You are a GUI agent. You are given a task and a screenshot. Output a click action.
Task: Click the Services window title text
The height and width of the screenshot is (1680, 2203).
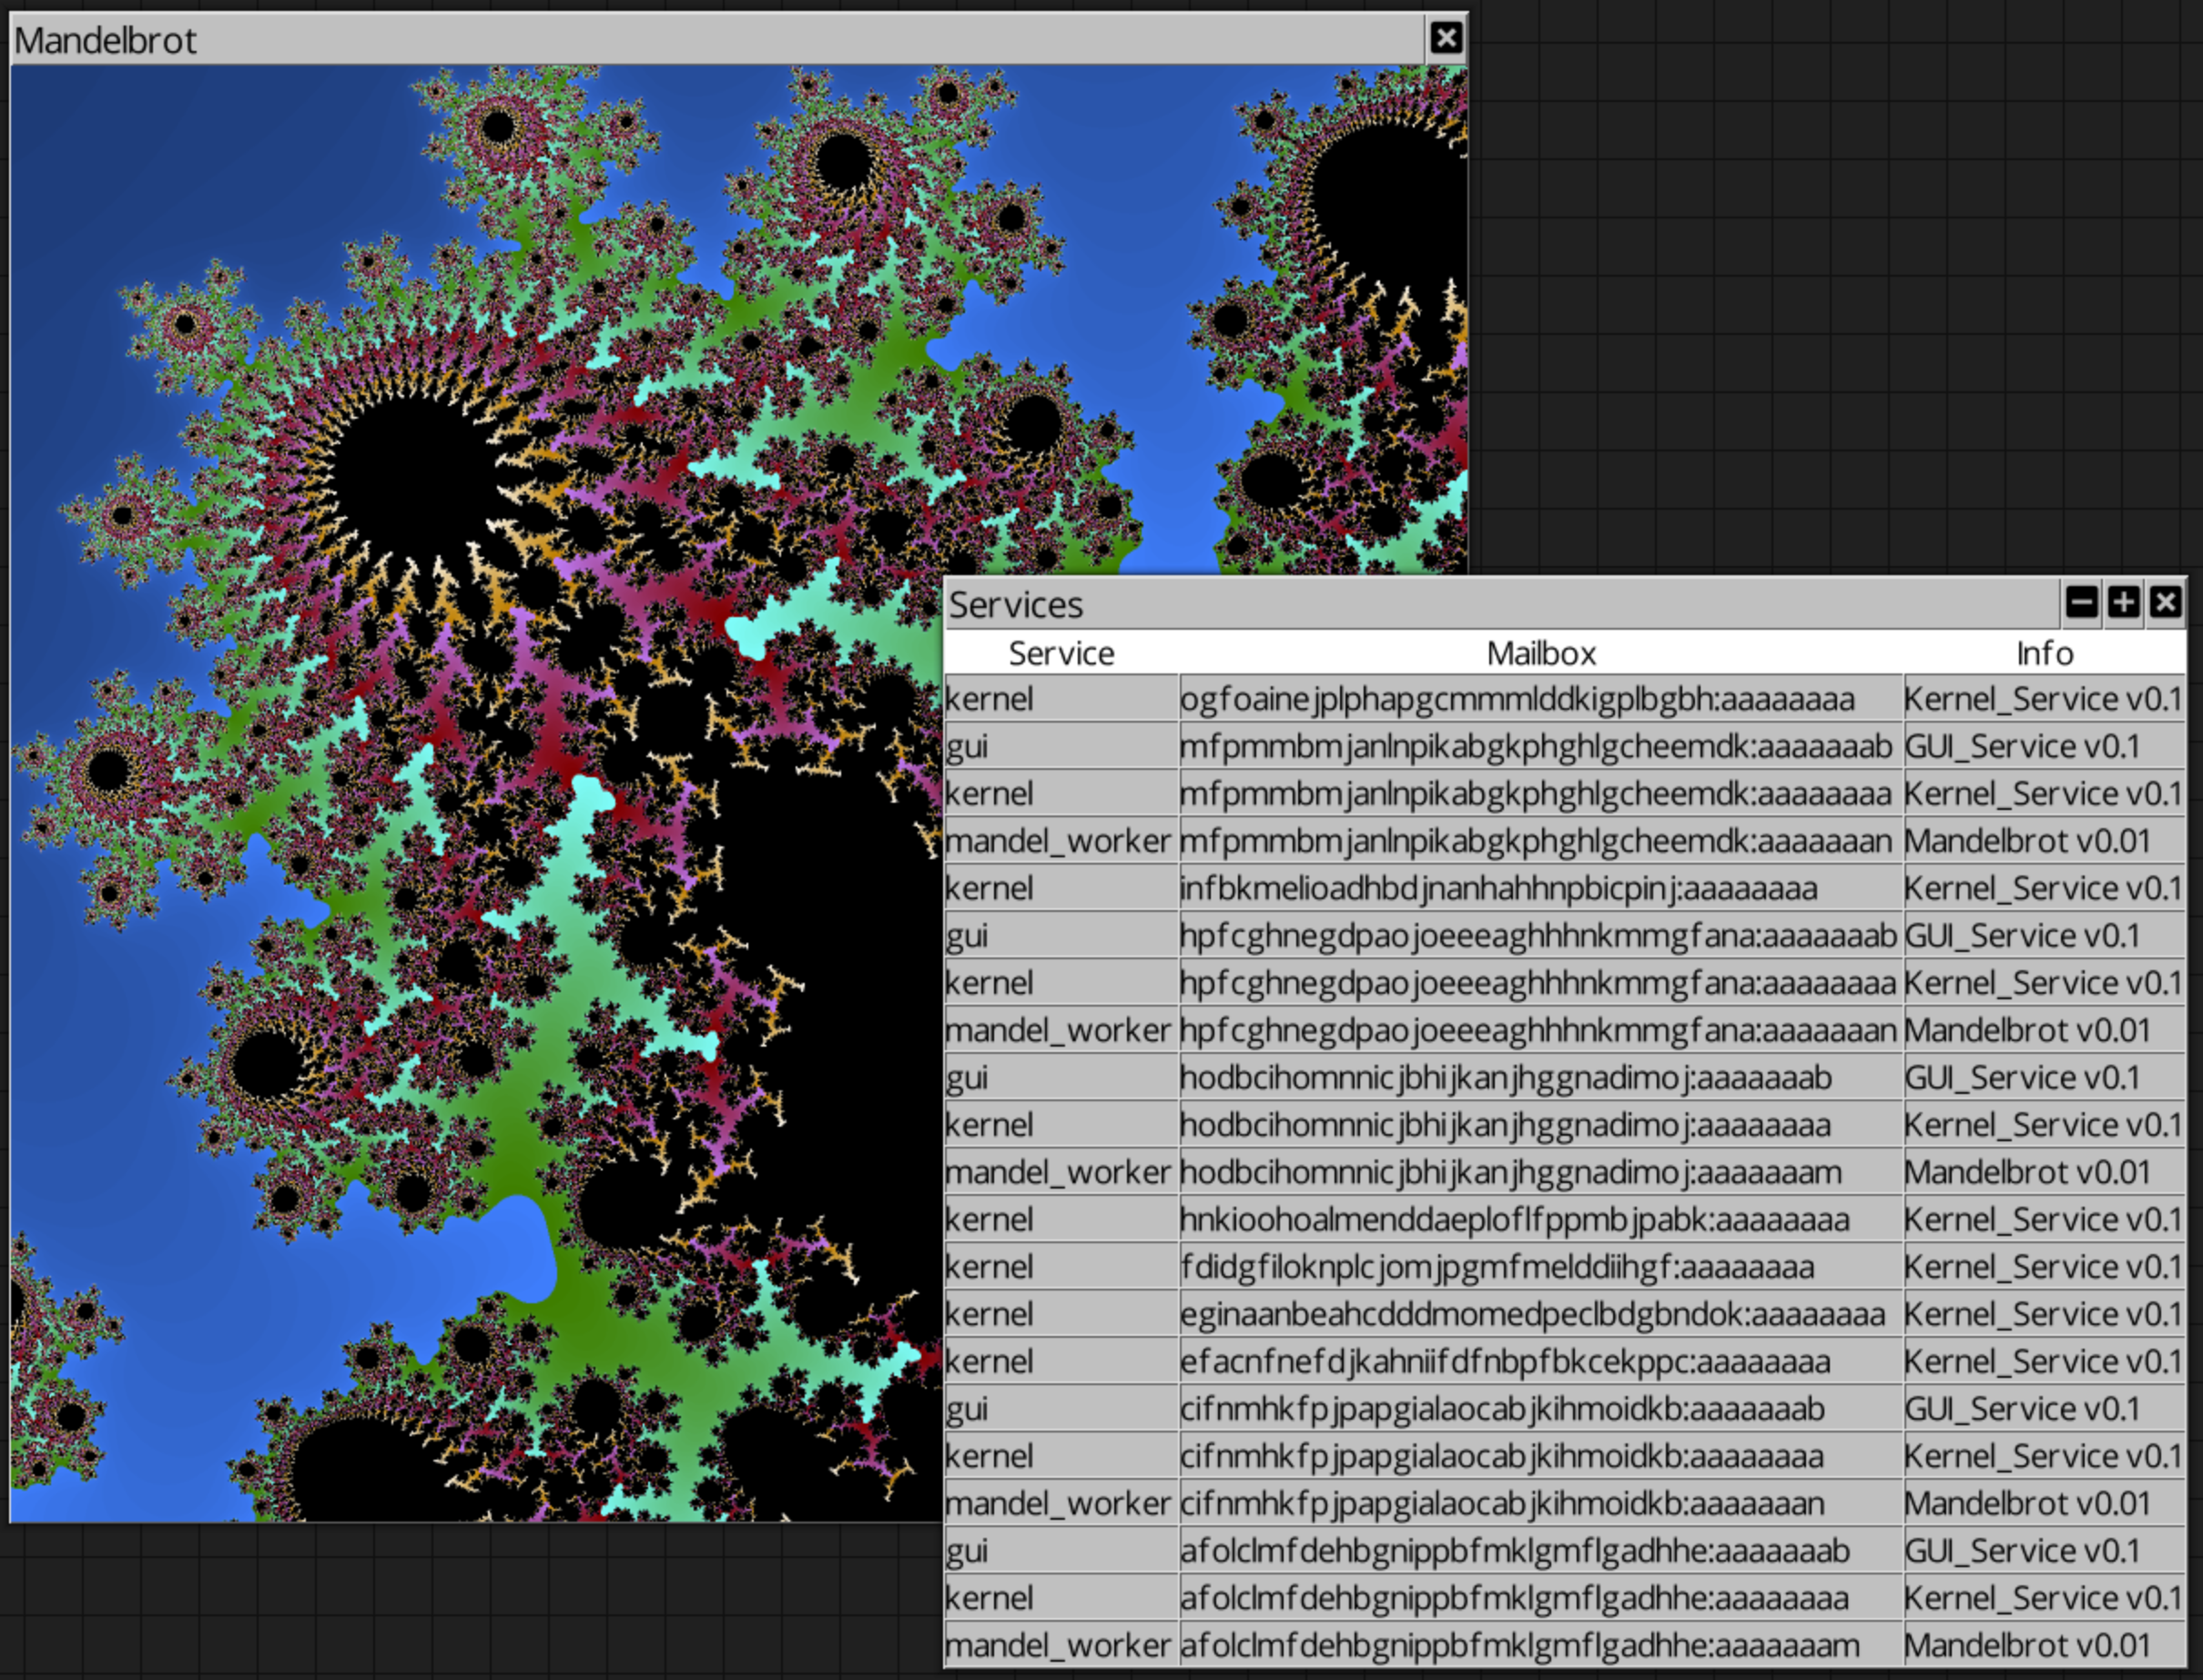[x=1015, y=605]
